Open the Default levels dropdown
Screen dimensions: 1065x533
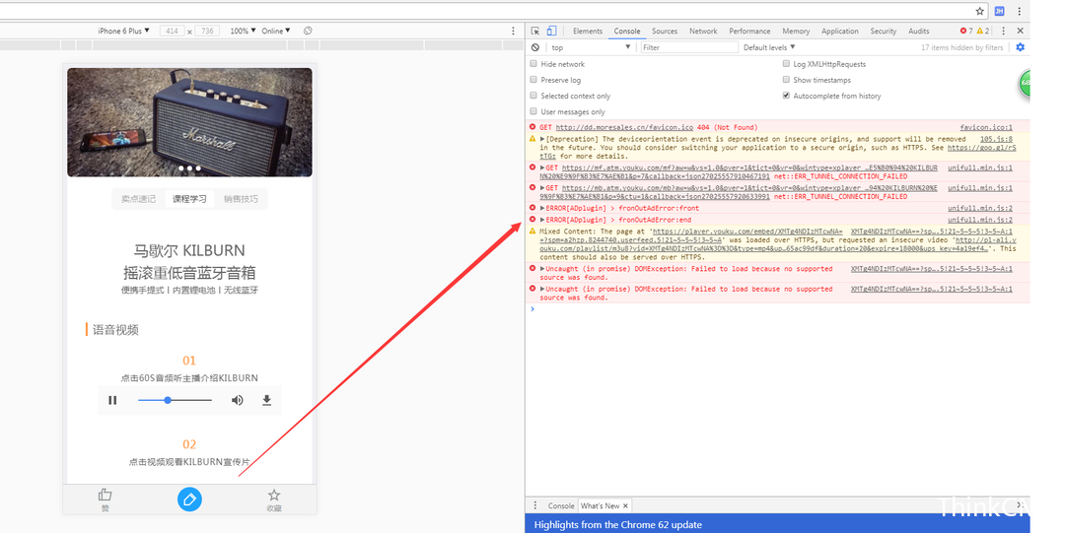coord(769,47)
